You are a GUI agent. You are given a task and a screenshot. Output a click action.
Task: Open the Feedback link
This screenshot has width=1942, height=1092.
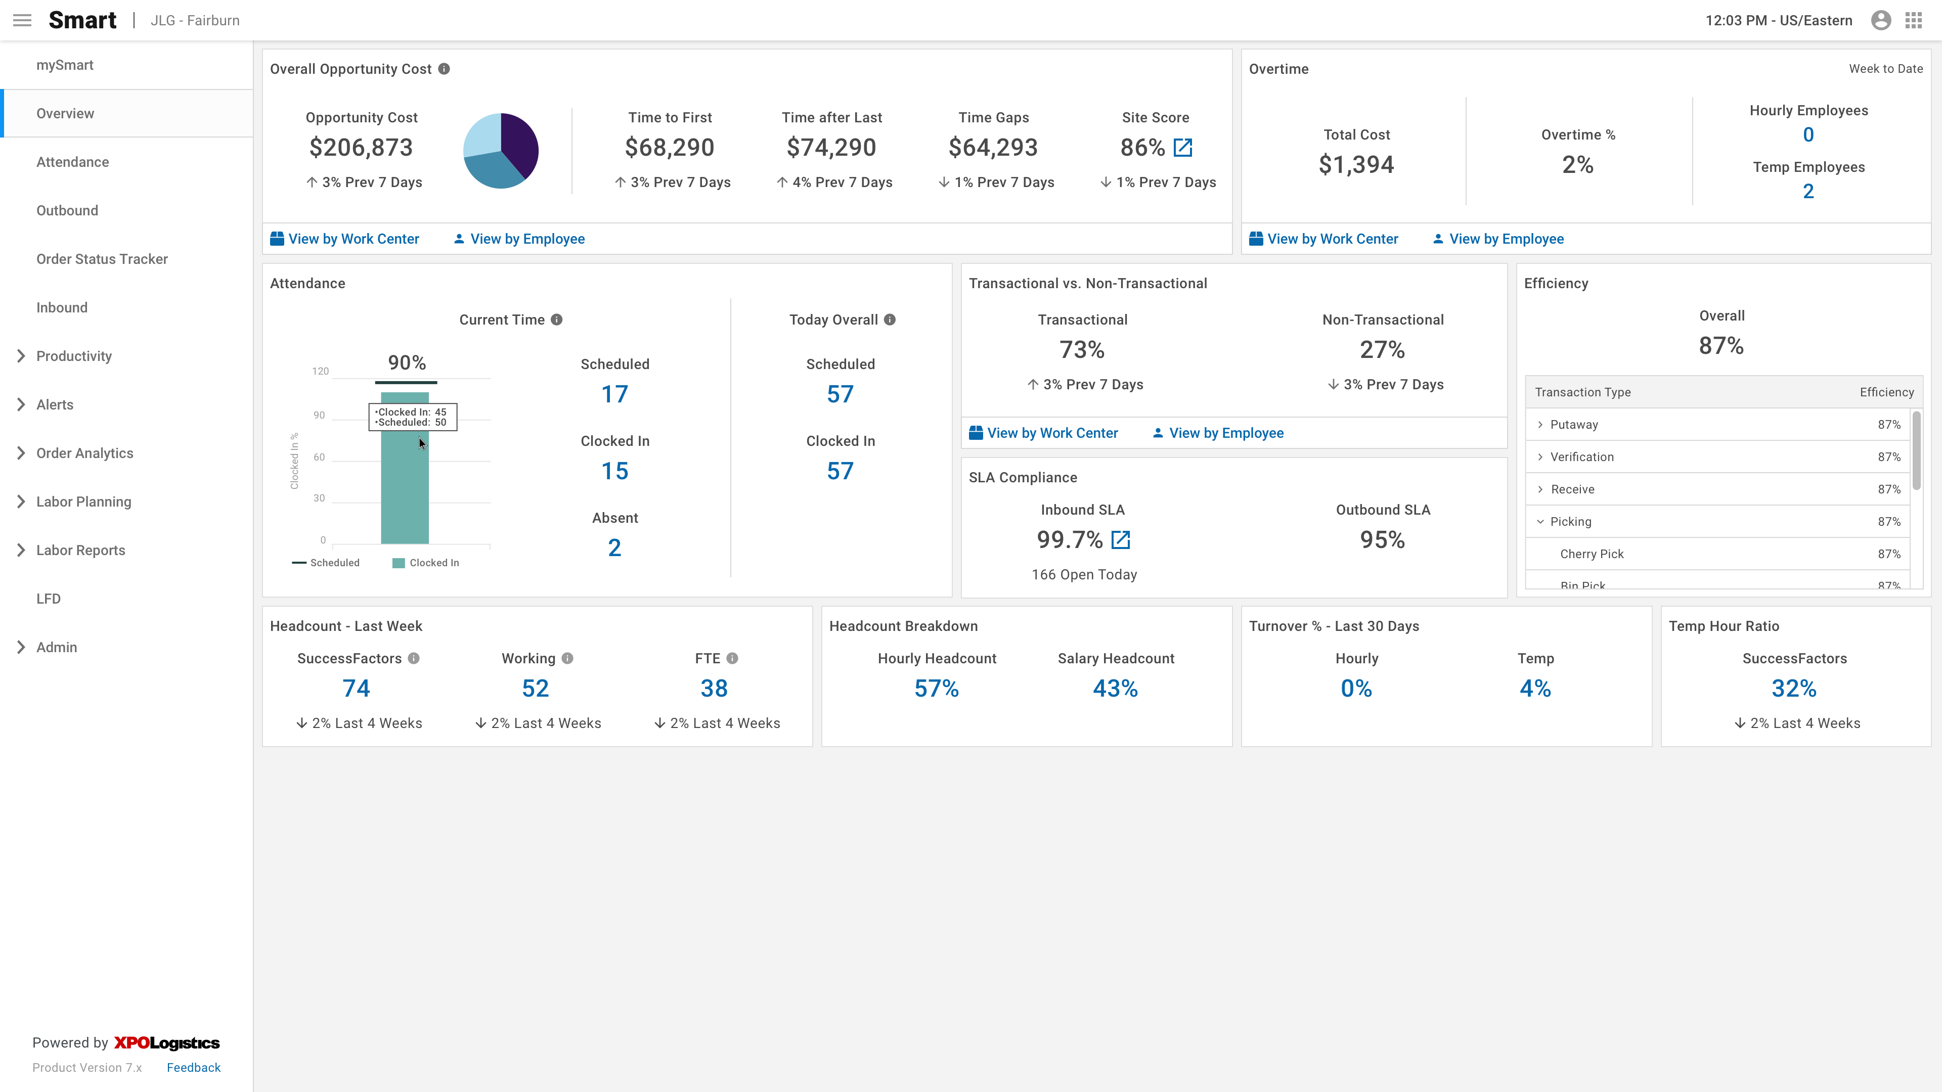[x=193, y=1067]
